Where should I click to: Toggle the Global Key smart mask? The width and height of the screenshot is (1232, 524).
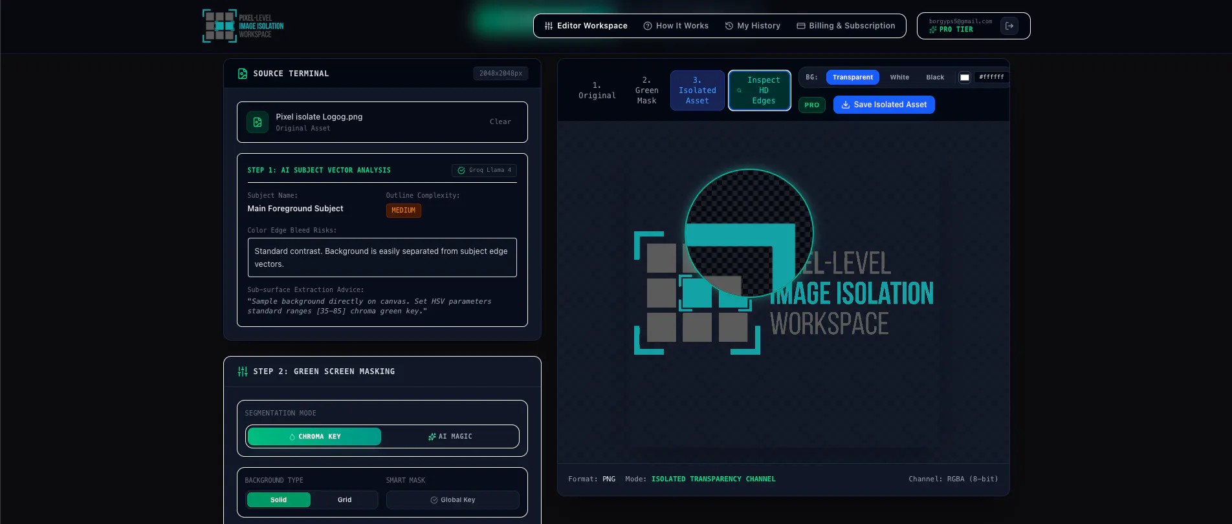[453, 500]
